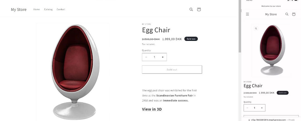Open Contact menu item
This screenshot has width=301, height=121.
(61, 9)
